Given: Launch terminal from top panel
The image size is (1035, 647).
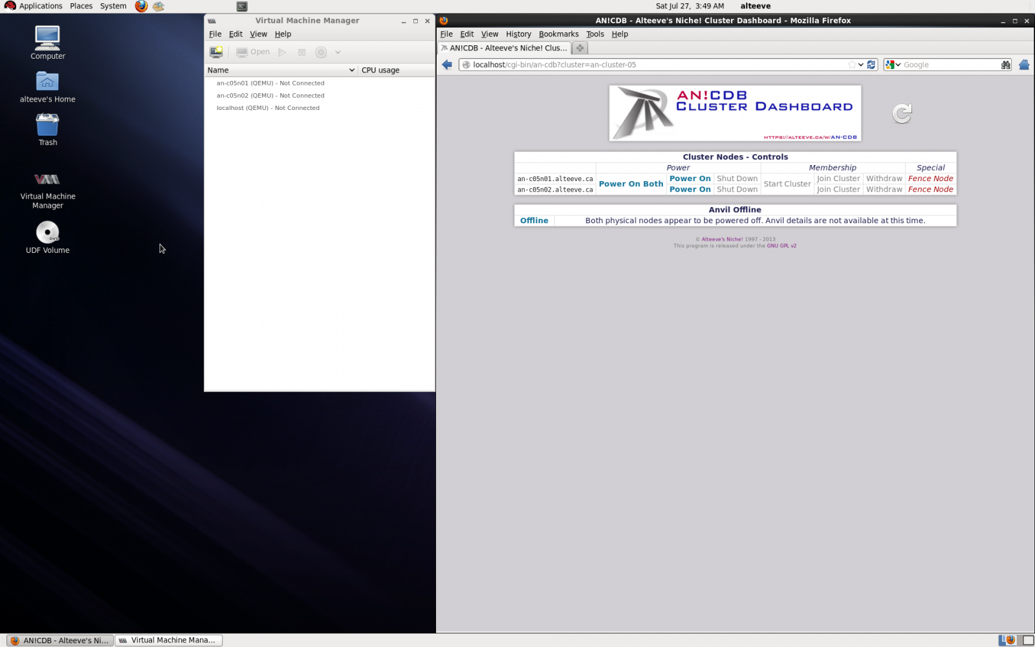Looking at the screenshot, I should coord(242,6).
